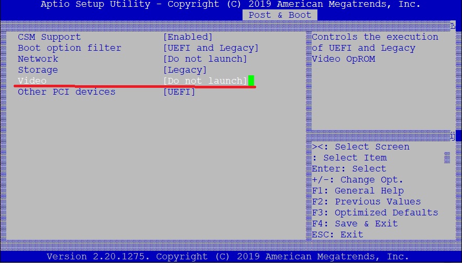Image resolution: width=462 pixels, height=263 pixels.
Task: Select the highlighted Video setting label
Action: [32, 81]
